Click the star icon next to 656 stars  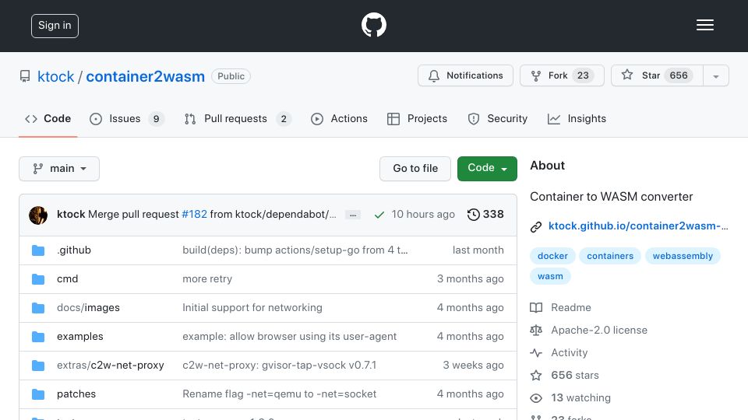(536, 375)
